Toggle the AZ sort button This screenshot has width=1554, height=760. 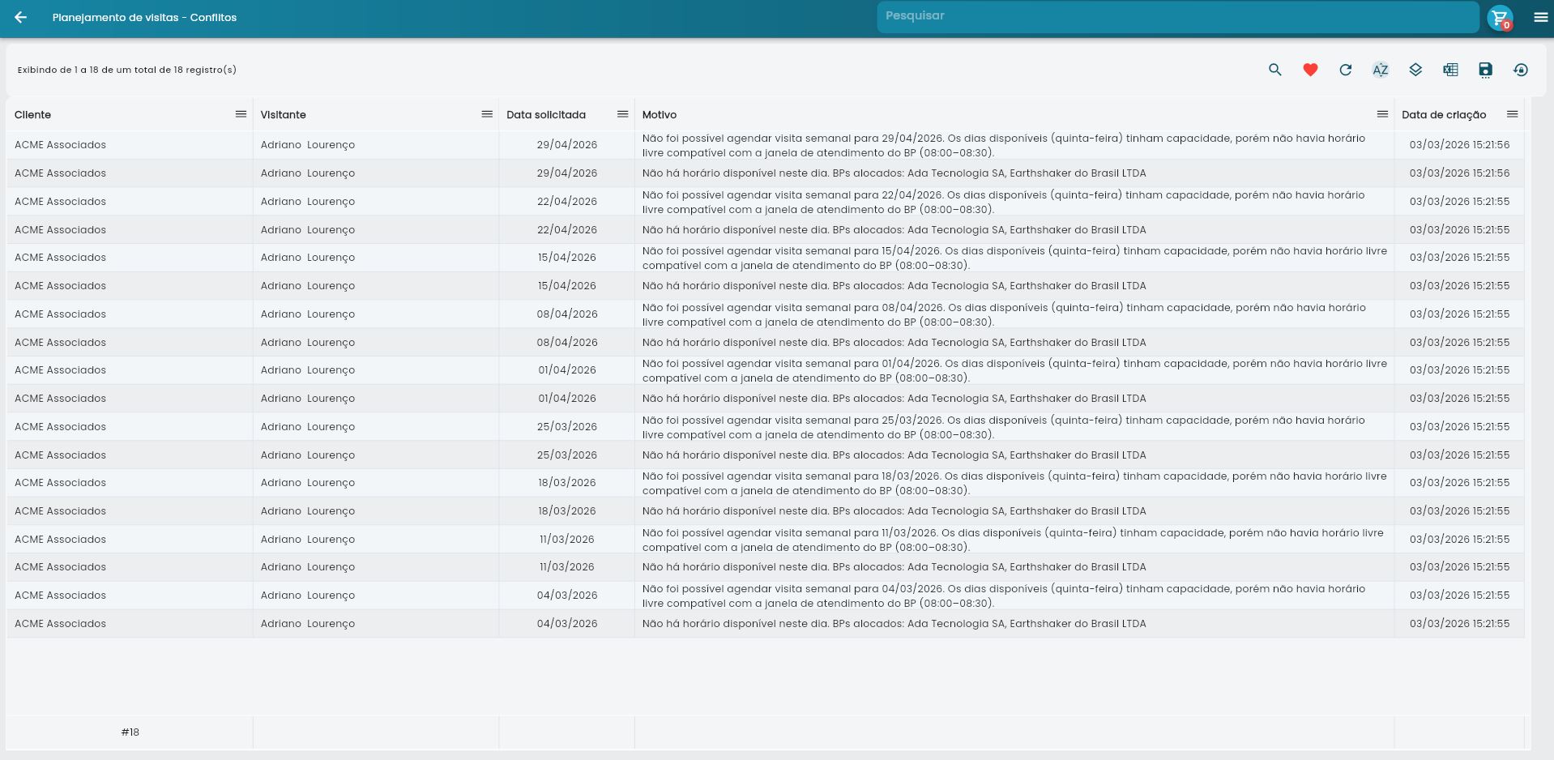pyautogui.click(x=1380, y=70)
